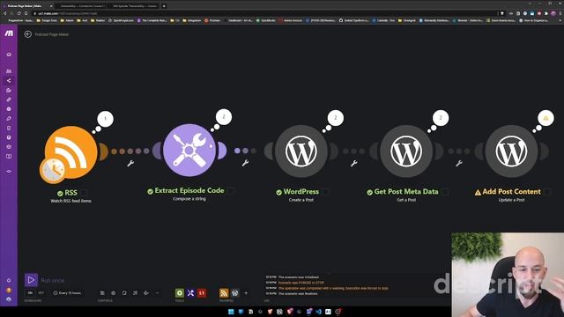Click the clock schedule icon on RSS module

pos(53,170)
